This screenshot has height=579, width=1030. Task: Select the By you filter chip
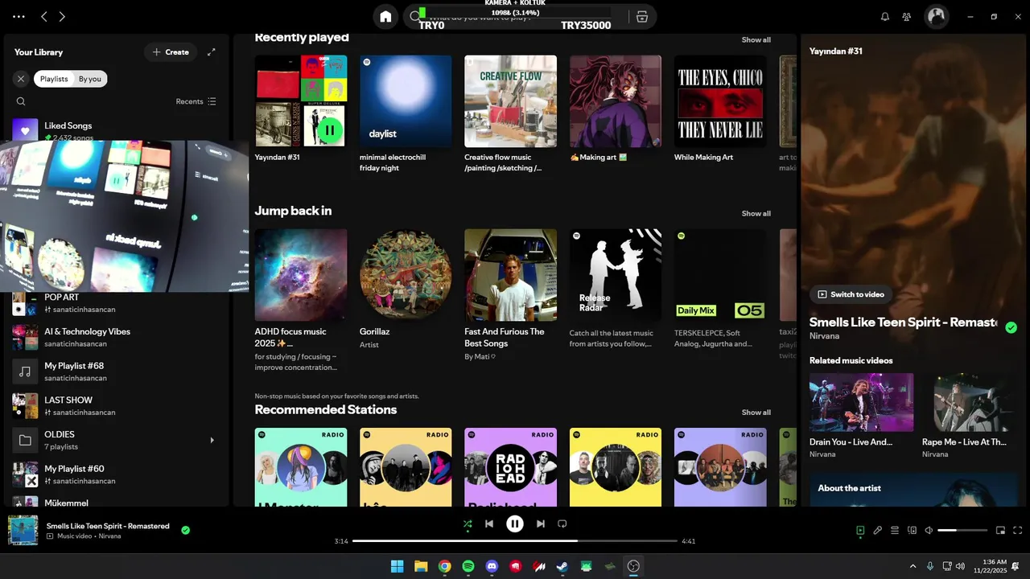[x=90, y=79]
